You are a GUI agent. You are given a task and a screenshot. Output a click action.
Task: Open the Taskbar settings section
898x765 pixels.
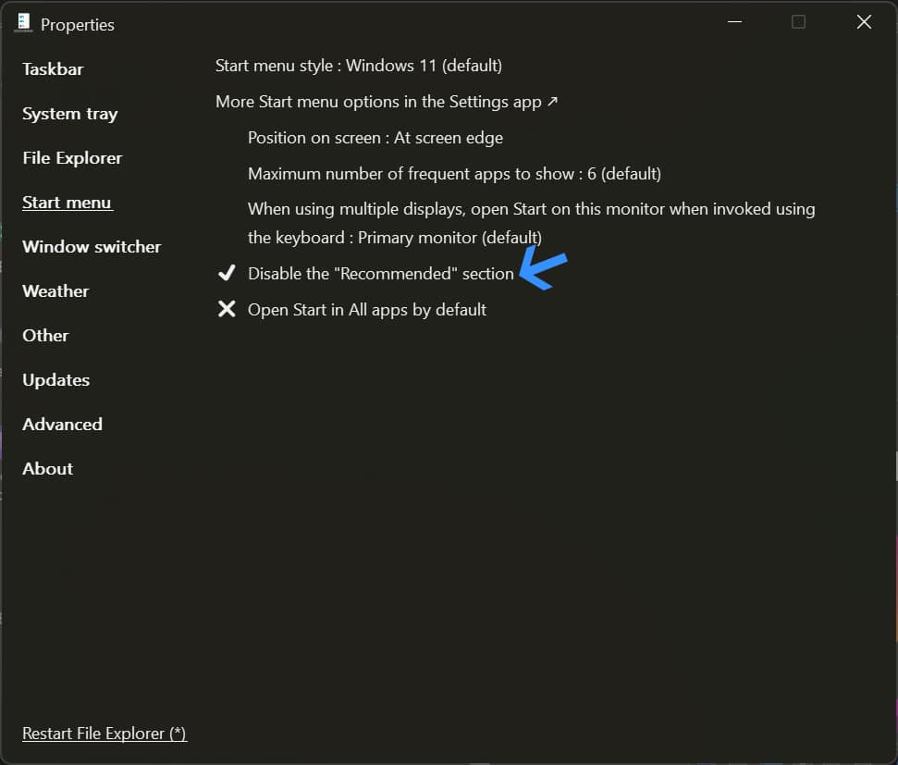pos(52,68)
